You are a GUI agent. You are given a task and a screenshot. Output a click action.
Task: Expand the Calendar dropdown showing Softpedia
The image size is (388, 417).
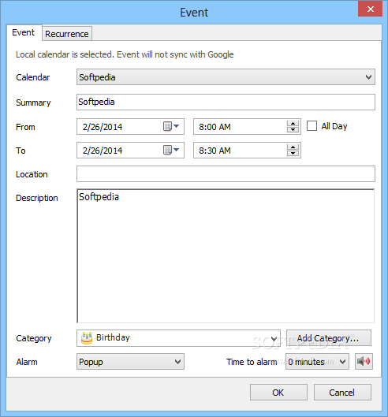(x=226, y=77)
